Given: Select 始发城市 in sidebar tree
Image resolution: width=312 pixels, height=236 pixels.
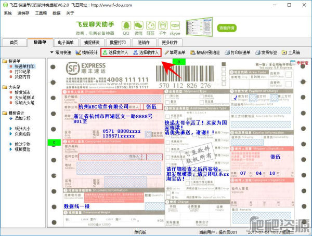Looking at the screenshot, I should (x=22, y=92).
